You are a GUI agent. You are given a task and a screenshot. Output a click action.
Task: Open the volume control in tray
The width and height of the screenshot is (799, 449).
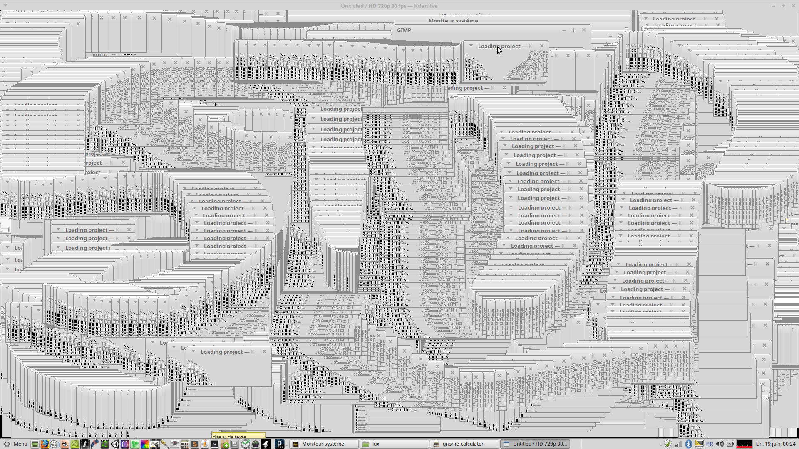tap(720, 444)
